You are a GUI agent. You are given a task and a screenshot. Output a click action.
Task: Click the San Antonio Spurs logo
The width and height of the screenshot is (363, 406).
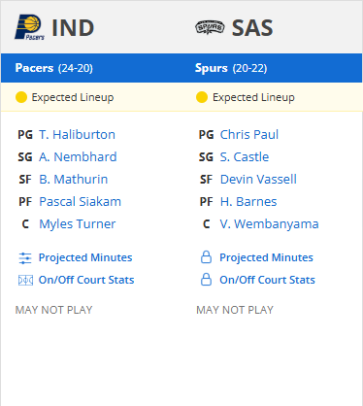210,27
